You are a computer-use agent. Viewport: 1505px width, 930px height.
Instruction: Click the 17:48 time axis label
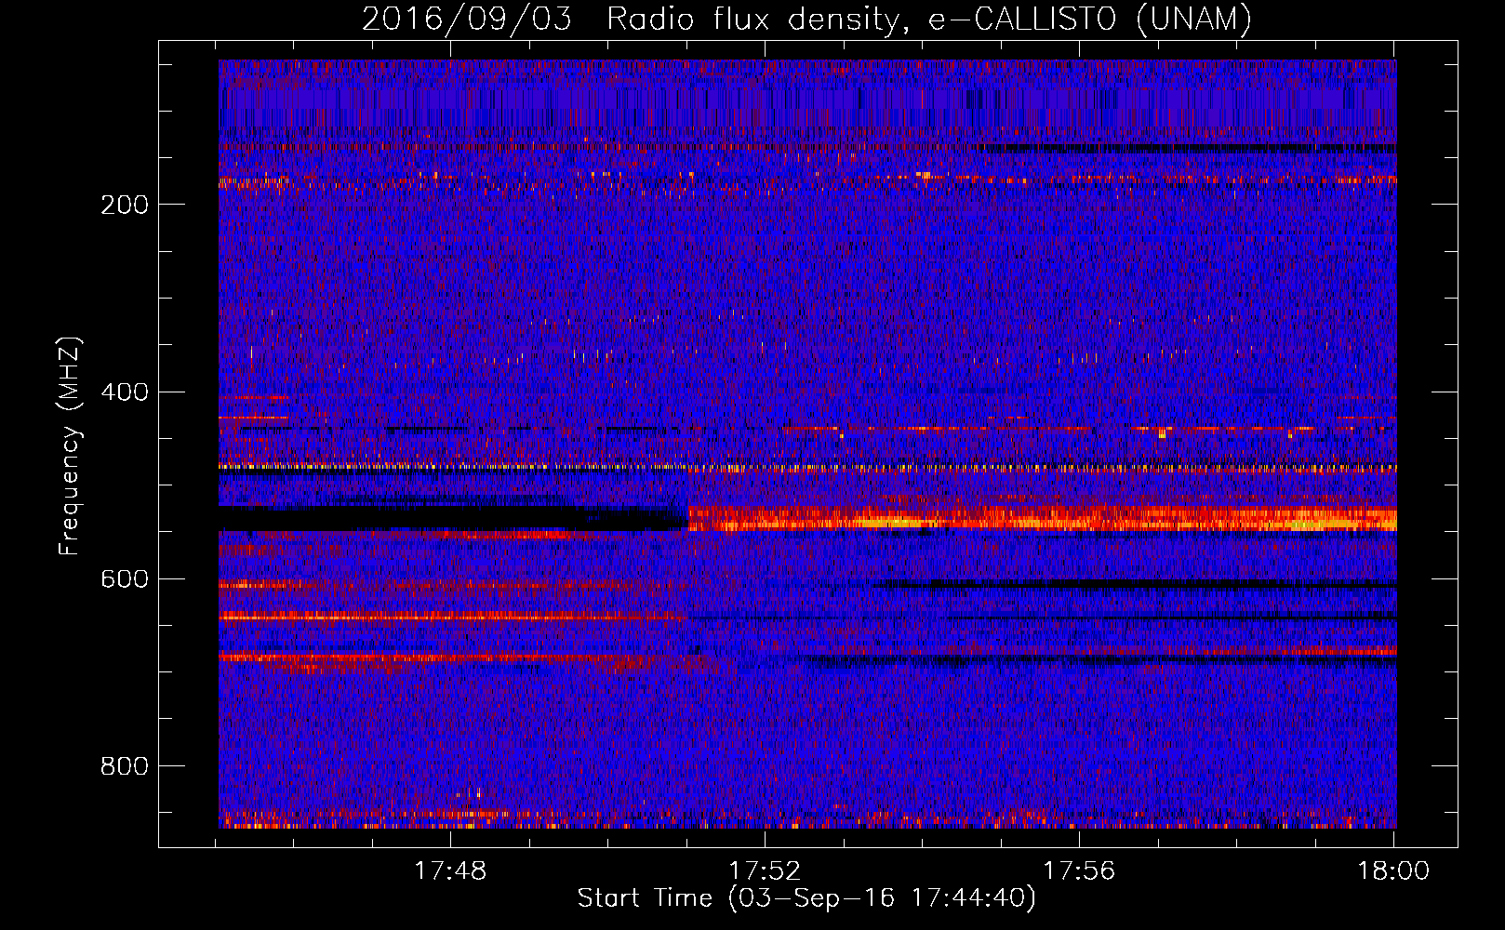coord(450,870)
